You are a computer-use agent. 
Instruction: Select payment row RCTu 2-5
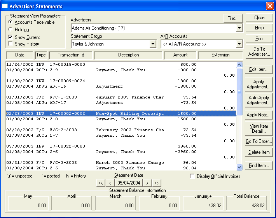[x=121, y=168]
